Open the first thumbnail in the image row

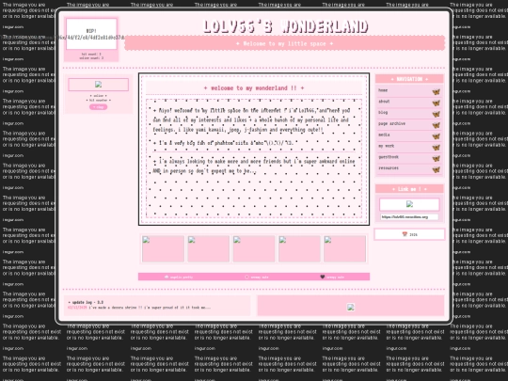tap(163, 248)
